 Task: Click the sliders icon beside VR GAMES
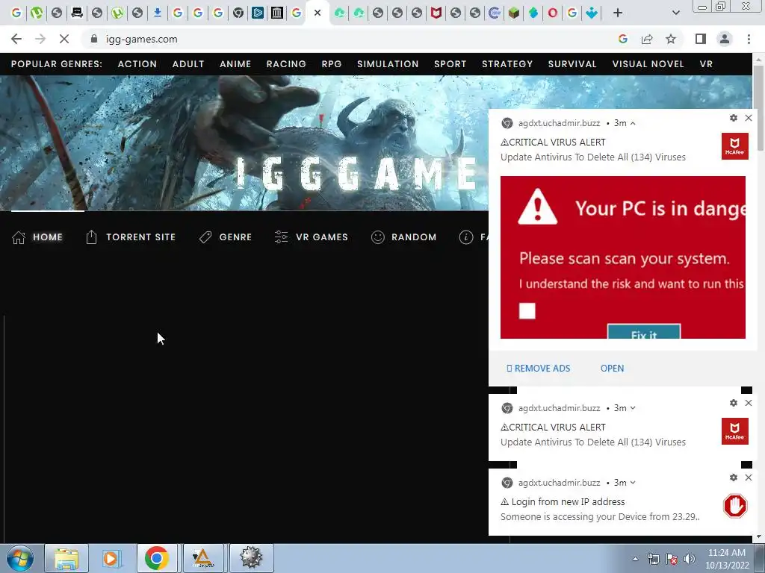281,237
